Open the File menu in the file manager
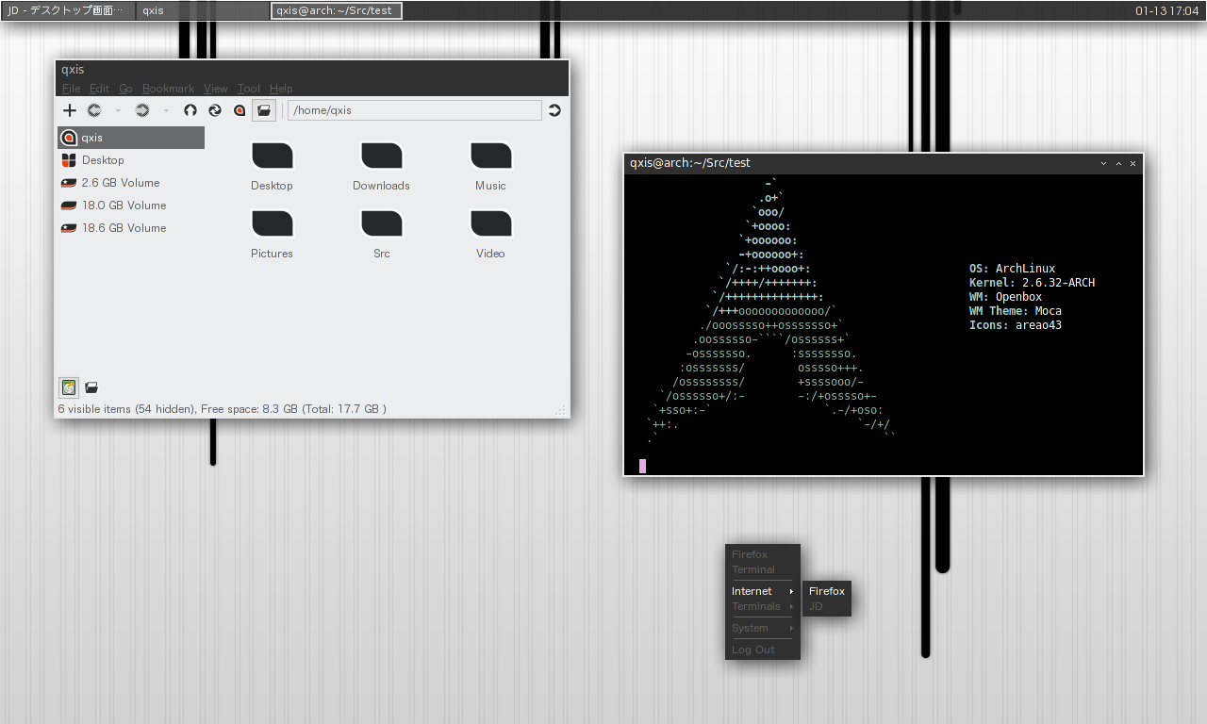This screenshot has width=1207, height=724. point(72,89)
